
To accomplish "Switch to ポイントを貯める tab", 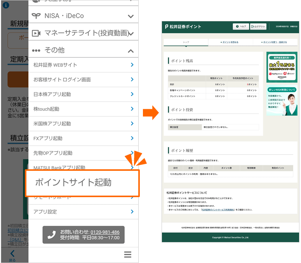I will click(x=230, y=42).
